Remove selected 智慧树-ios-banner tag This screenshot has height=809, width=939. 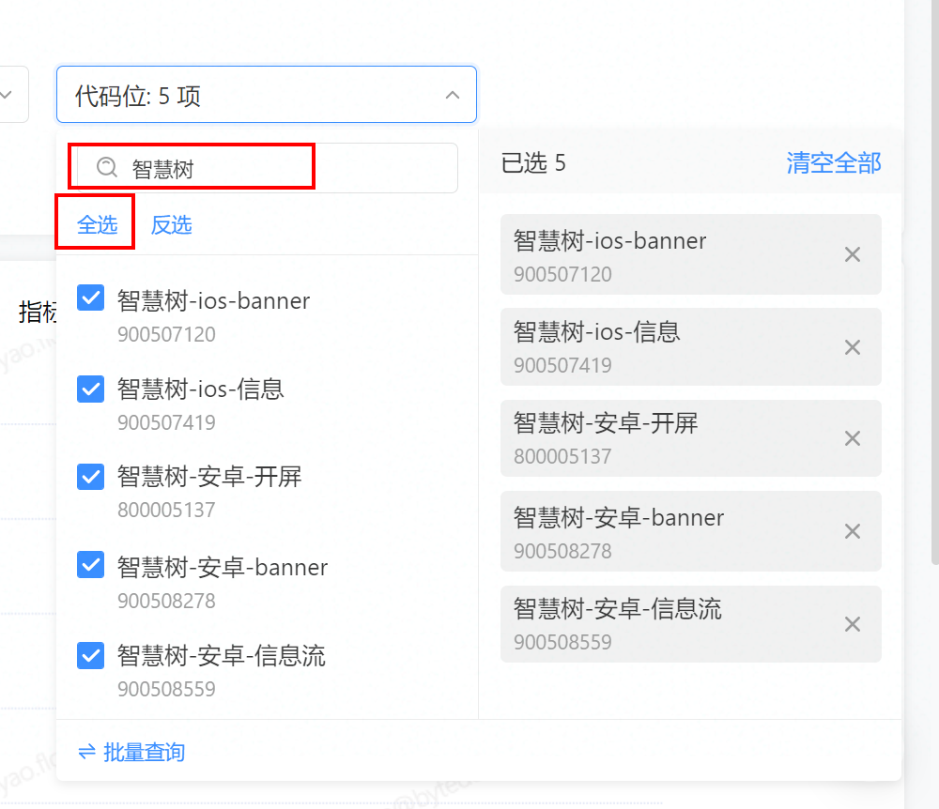click(x=853, y=254)
